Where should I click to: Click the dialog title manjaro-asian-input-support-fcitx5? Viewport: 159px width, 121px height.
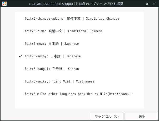coord(76,4)
